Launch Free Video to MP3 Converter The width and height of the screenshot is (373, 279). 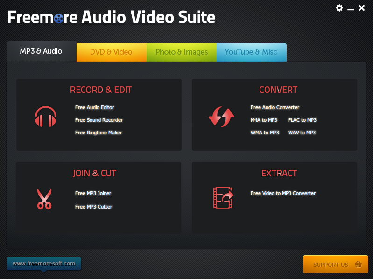coord(283,193)
